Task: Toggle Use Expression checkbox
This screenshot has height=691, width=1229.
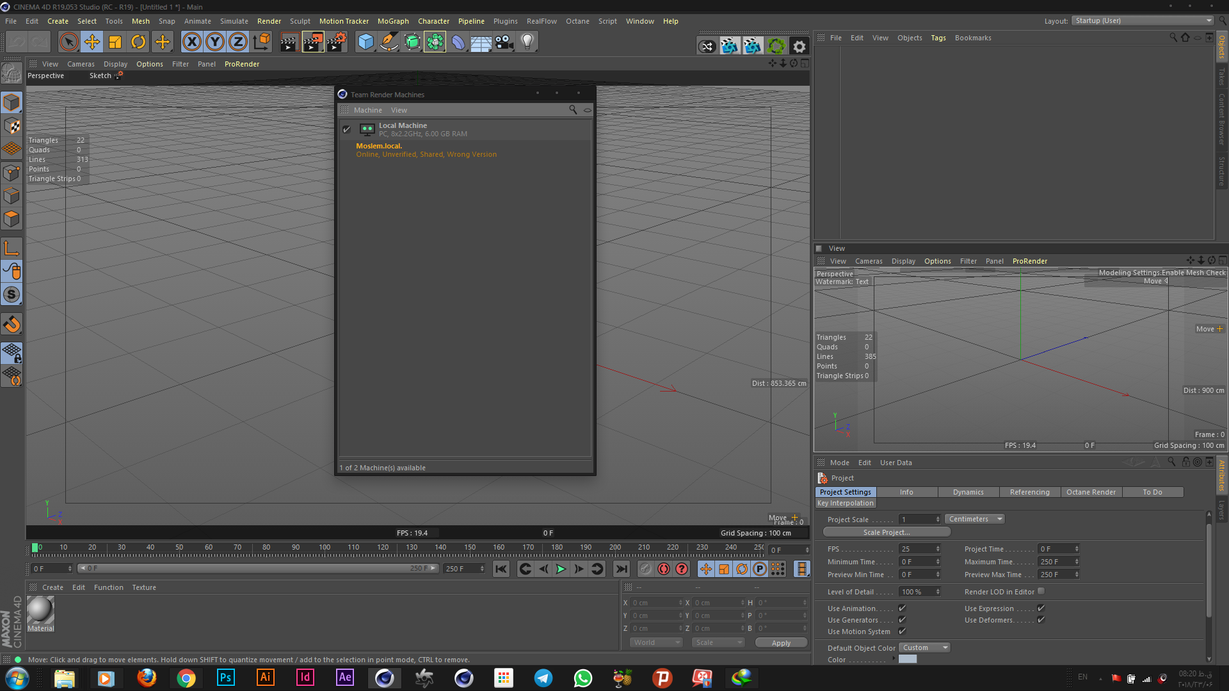Action: 1041,608
